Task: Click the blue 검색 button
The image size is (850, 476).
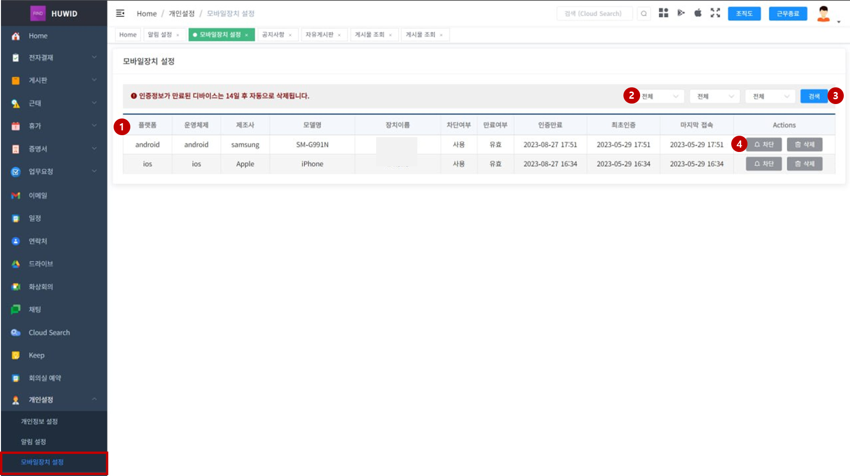Action: click(x=814, y=96)
